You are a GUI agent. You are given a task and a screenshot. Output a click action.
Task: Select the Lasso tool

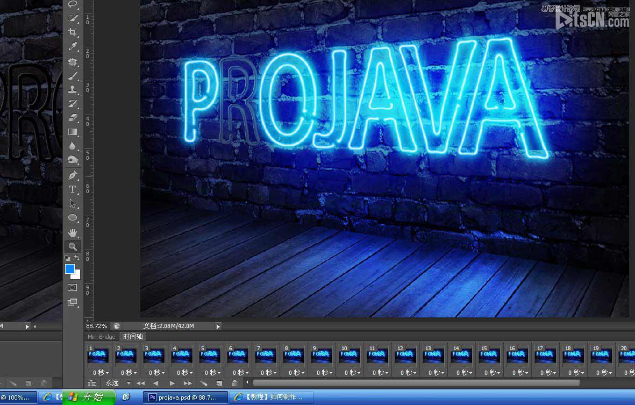(x=72, y=5)
